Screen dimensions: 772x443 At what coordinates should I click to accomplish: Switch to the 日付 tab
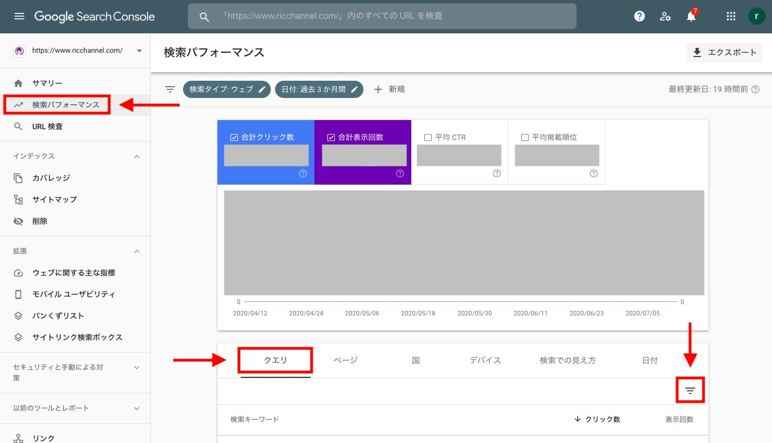point(650,361)
